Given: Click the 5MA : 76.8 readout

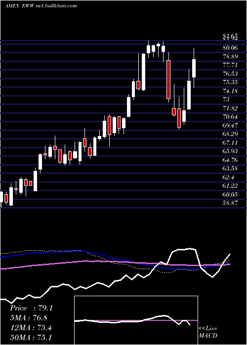Looking at the screenshot, I should (x=29, y=318).
